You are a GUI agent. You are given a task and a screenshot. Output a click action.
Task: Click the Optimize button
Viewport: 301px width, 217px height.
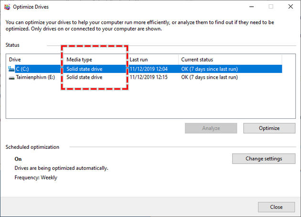(x=269, y=128)
